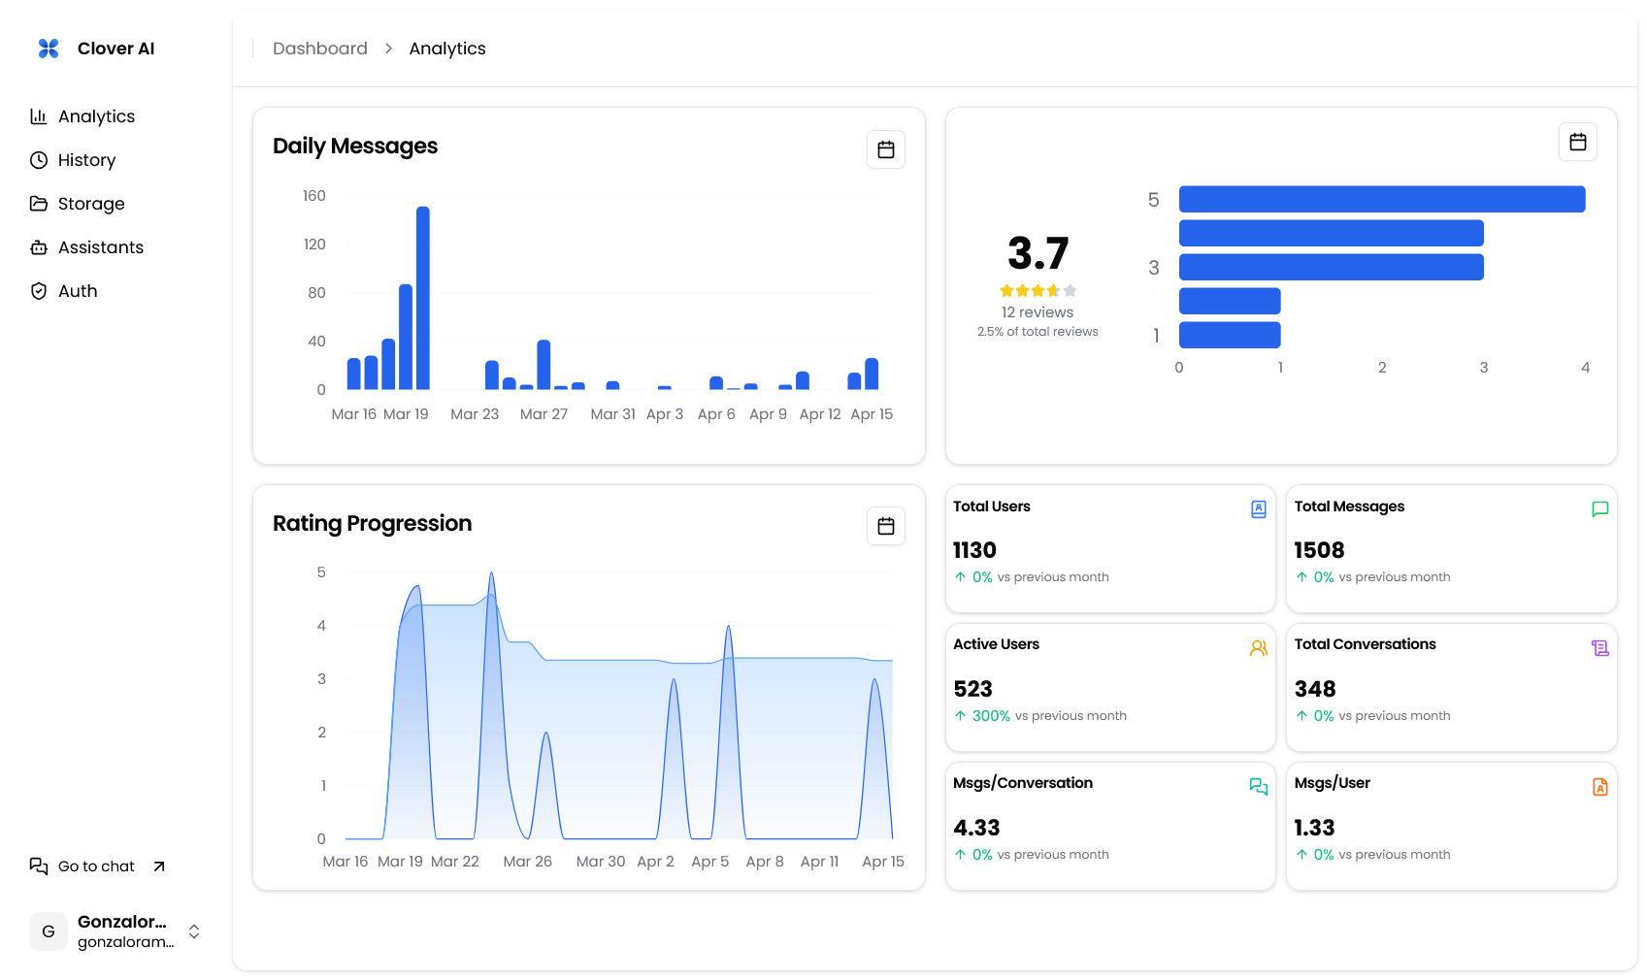The height and width of the screenshot is (980, 1647).
Task: Click the breadcrumb chevron separator
Action: point(388,49)
